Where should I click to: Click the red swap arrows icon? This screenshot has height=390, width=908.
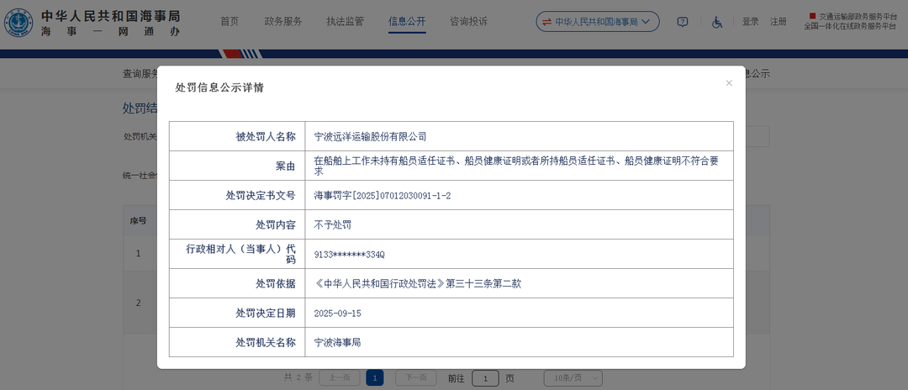(x=546, y=22)
